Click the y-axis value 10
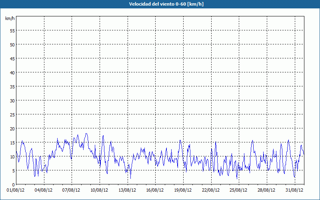 (12, 157)
